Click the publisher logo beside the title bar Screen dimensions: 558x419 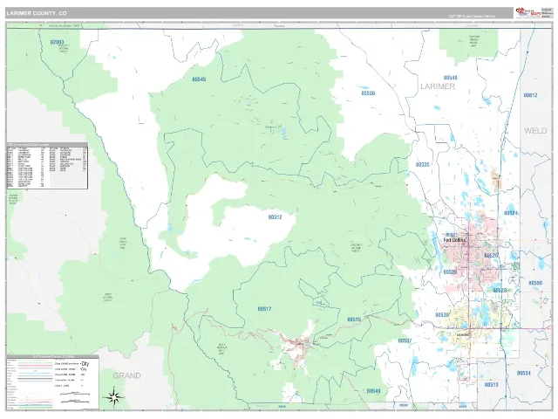(x=528, y=13)
